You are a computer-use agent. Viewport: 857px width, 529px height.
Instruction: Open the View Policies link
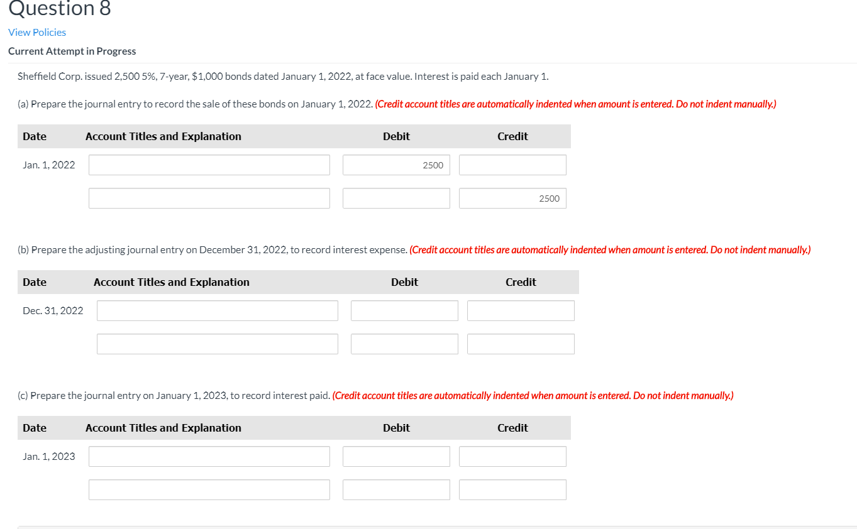(36, 32)
